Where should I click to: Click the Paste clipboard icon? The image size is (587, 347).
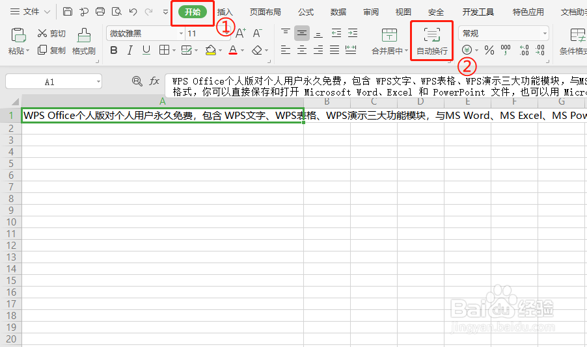[18, 35]
